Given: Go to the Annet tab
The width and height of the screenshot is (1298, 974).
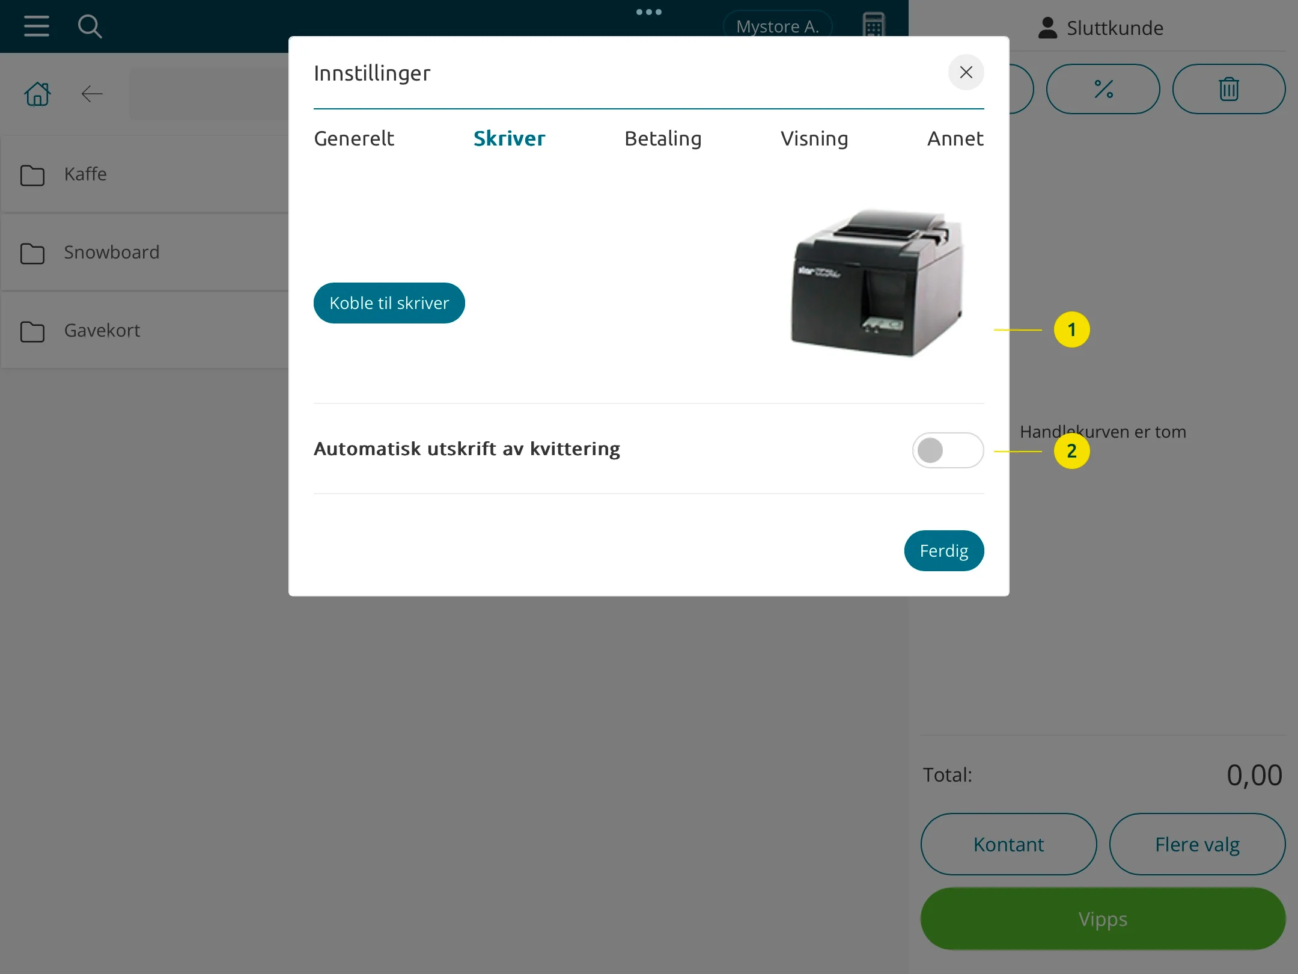Looking at the screenshot, I should pyautogui.click(x=955, y=139).
